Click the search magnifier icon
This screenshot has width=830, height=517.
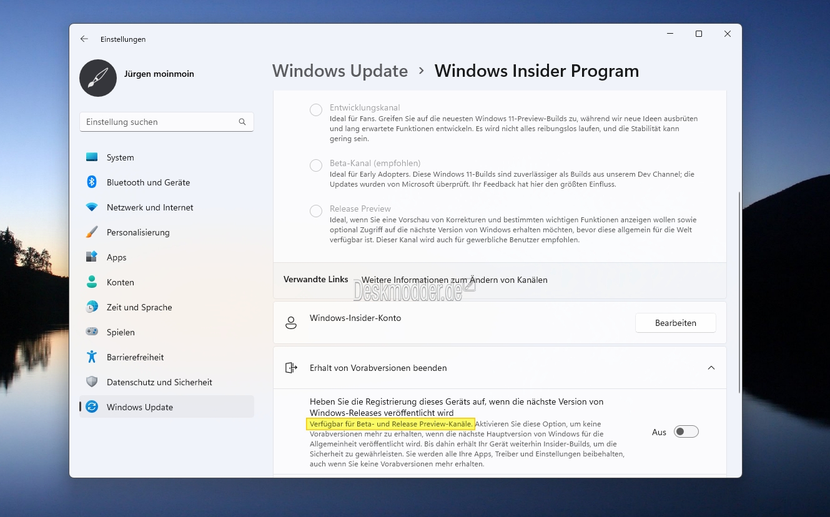[242, 122]
